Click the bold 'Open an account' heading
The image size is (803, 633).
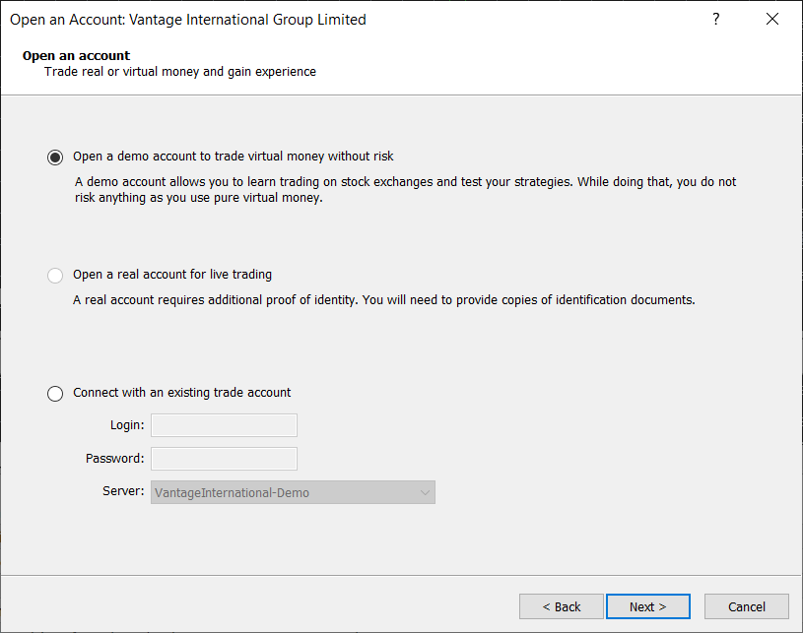click(77, 56)
